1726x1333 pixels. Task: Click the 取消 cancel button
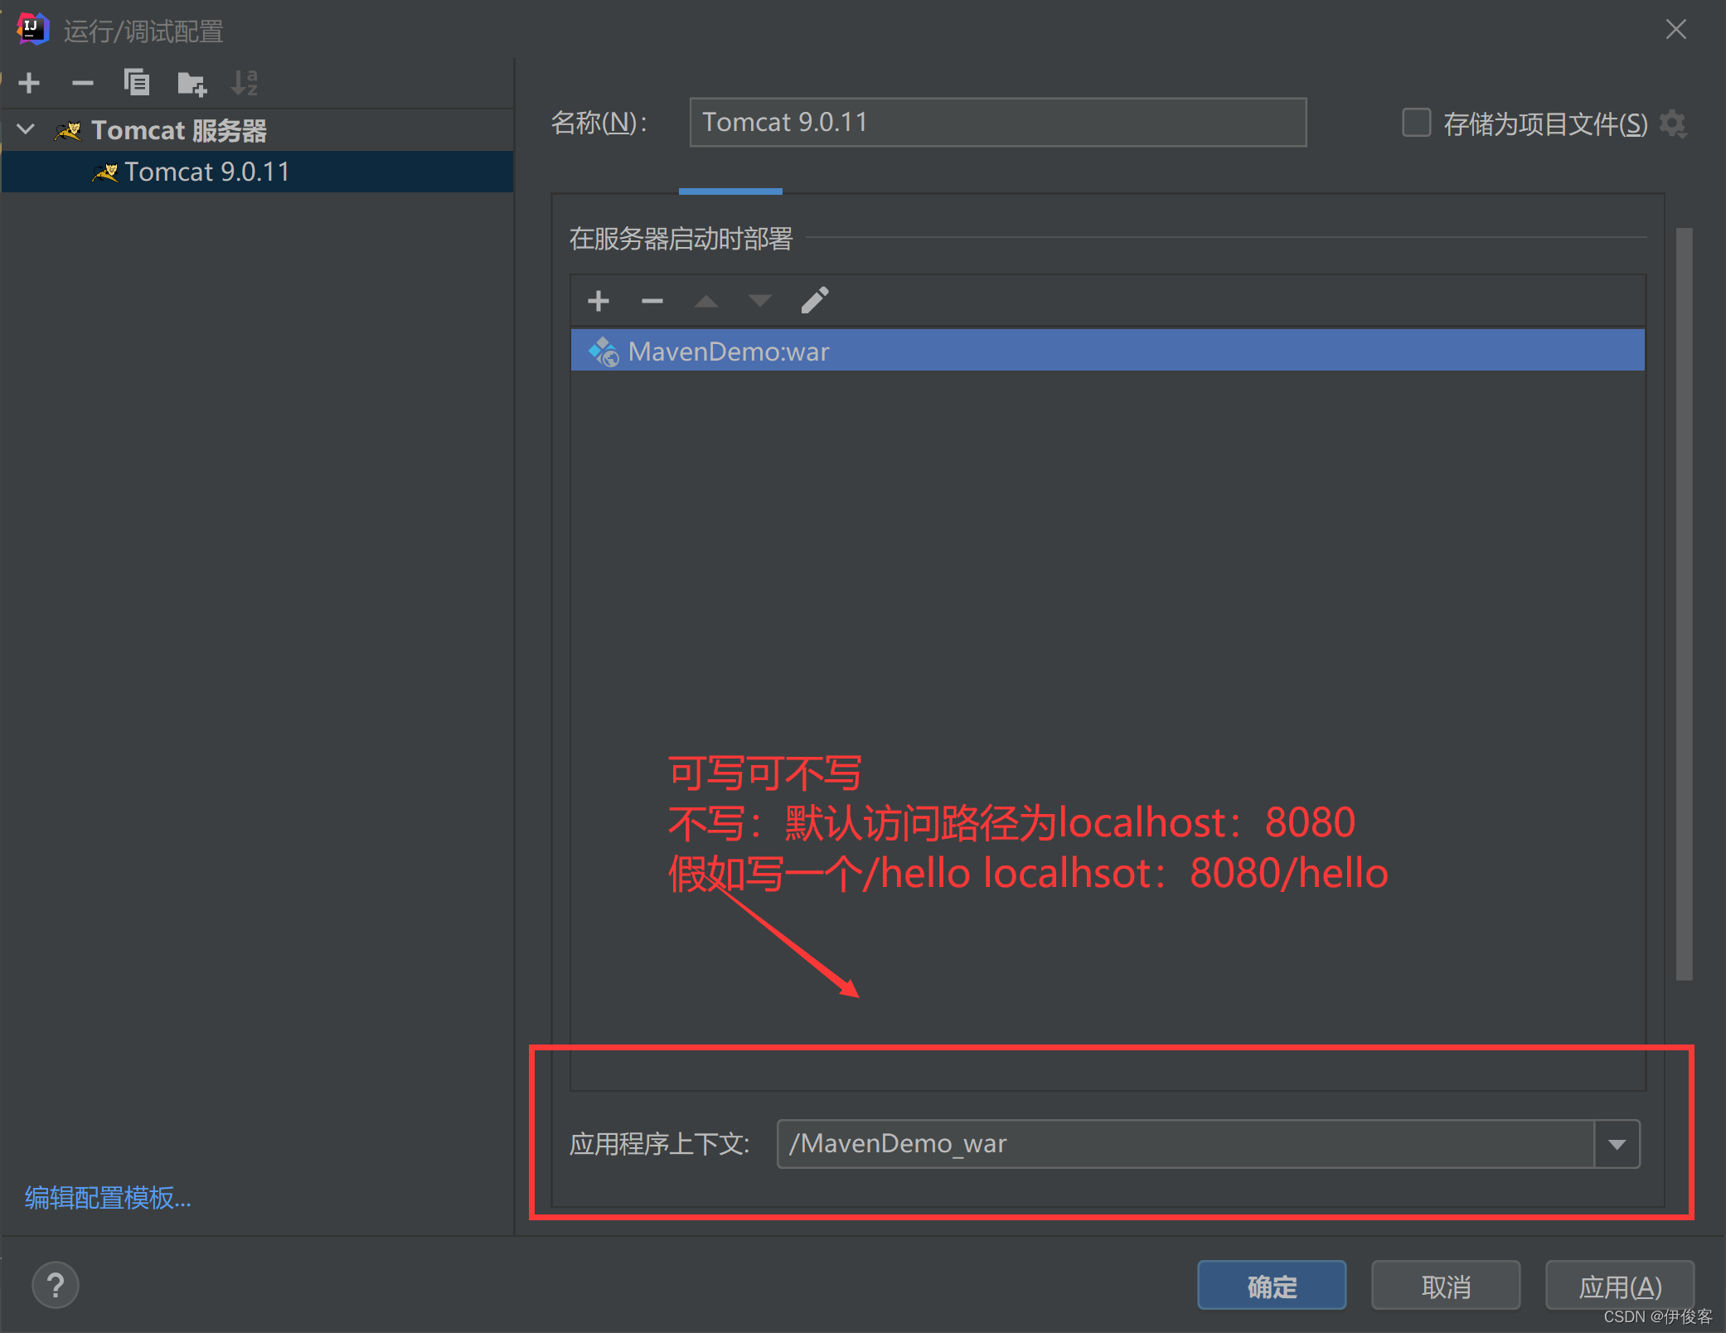(1446, 1286)
